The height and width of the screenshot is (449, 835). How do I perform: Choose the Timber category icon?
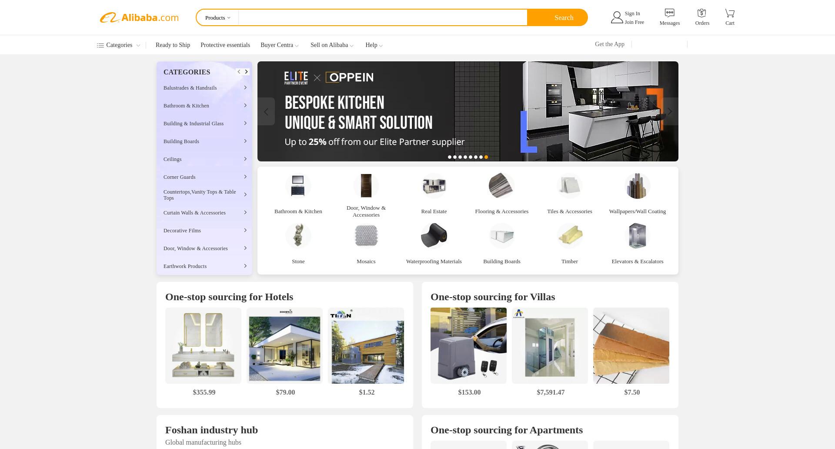point(569,236)
